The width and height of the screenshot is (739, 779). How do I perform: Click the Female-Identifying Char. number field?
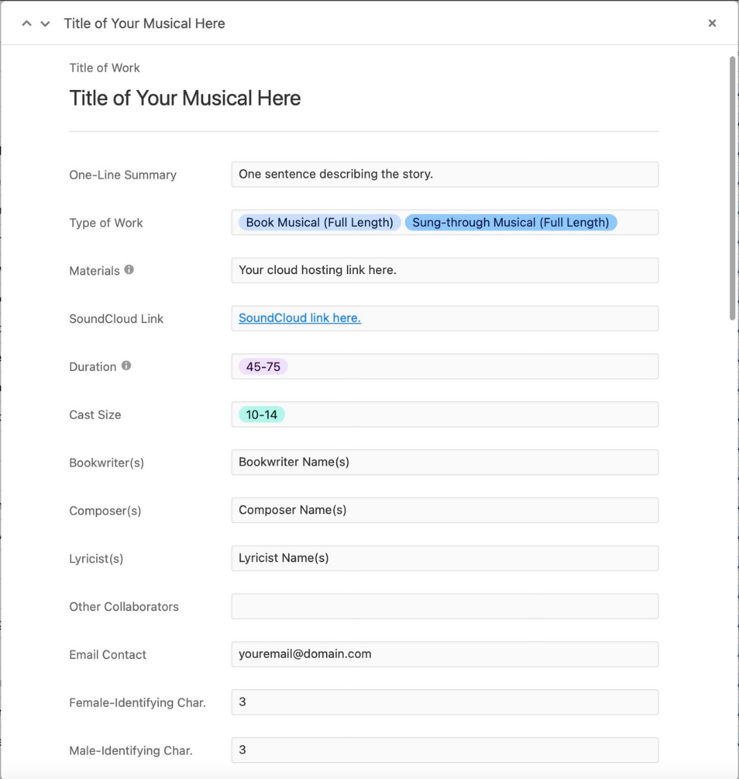(x=445, y=702)
